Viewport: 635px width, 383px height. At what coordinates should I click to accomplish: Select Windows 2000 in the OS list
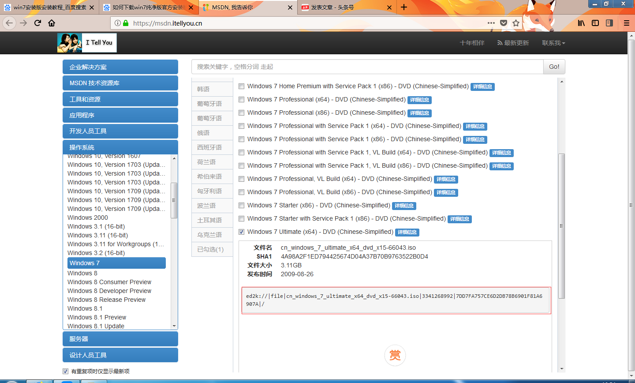tap(87, 218)
